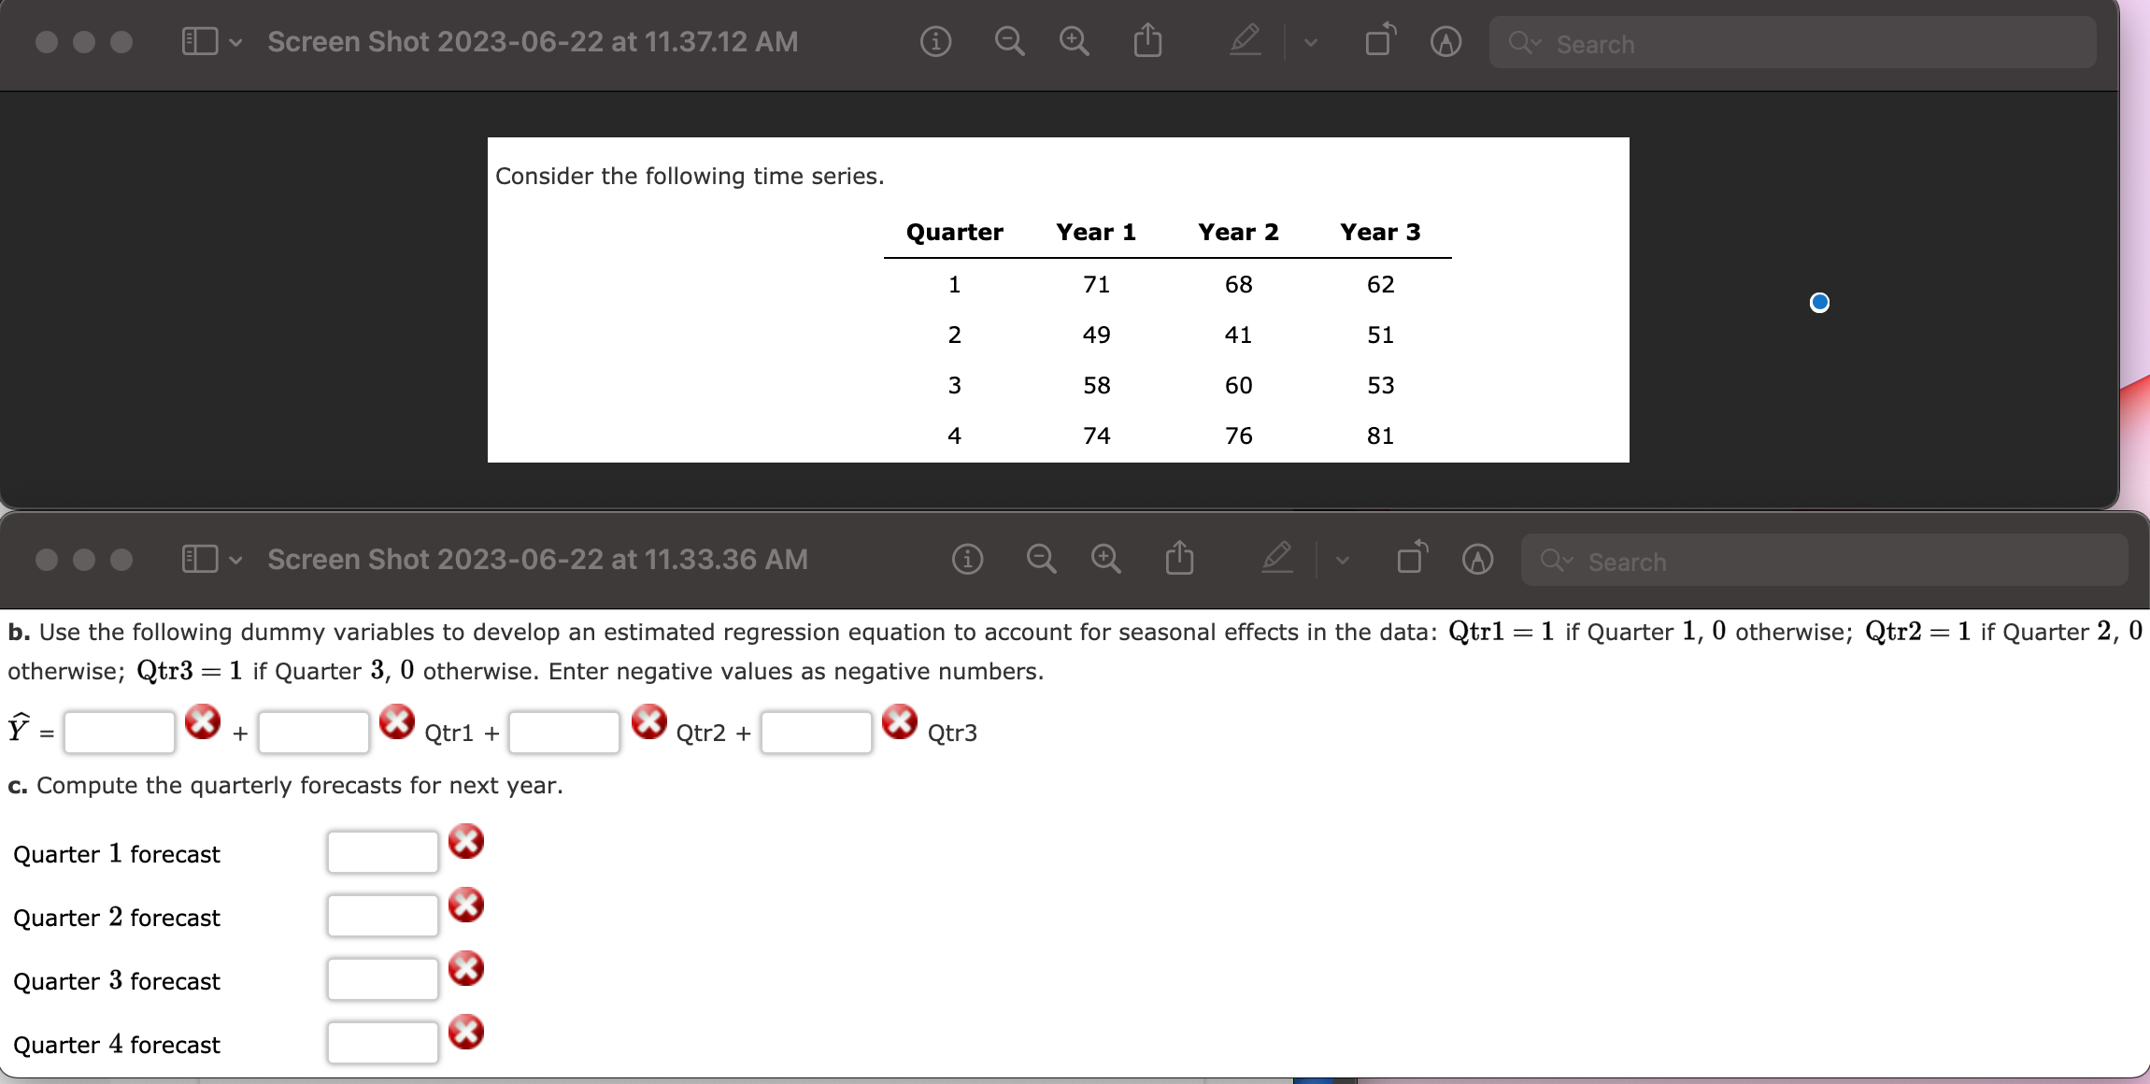Toggle the sidebar in the top window
The height and width of the screenshot is (1084, 2150).
click(x=198, y=41)
